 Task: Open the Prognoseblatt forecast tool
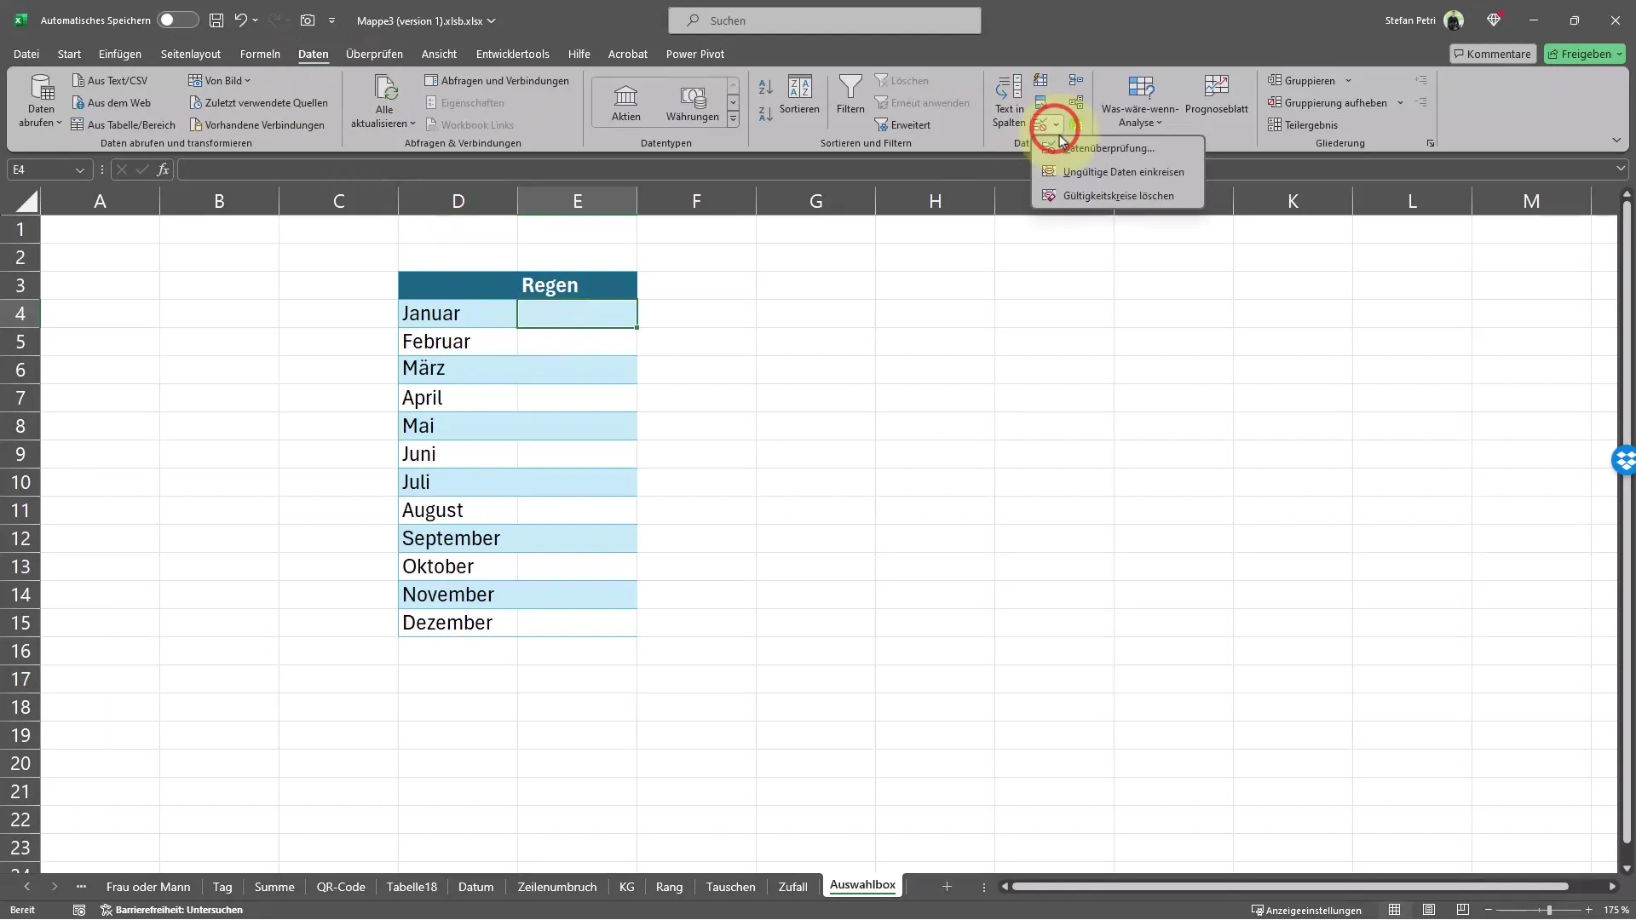click(x=1216, y=94)
